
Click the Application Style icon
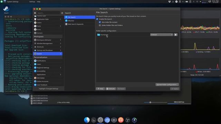pos(35,19)
